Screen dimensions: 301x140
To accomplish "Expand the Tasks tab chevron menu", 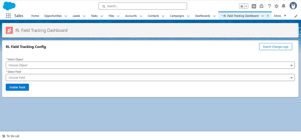I will coord(102,16).
